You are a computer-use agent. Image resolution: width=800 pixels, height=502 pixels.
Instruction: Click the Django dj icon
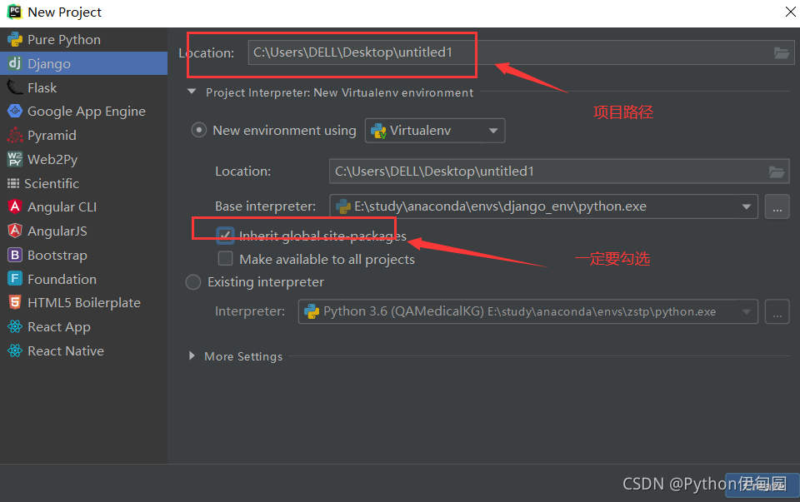15,63
